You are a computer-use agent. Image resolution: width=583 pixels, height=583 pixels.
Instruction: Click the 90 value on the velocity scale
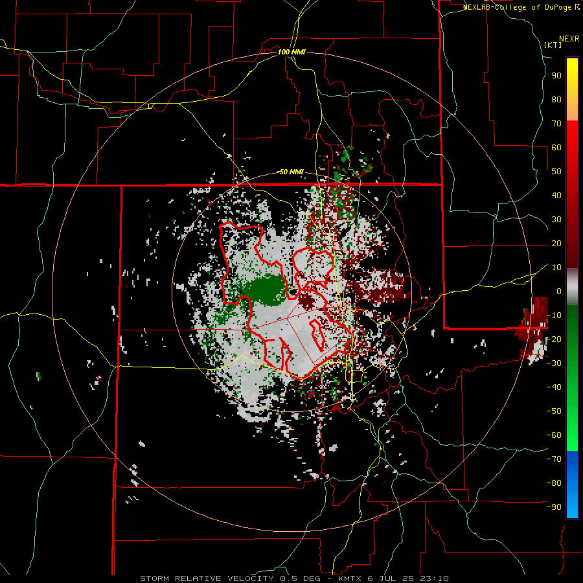[556, 76]
